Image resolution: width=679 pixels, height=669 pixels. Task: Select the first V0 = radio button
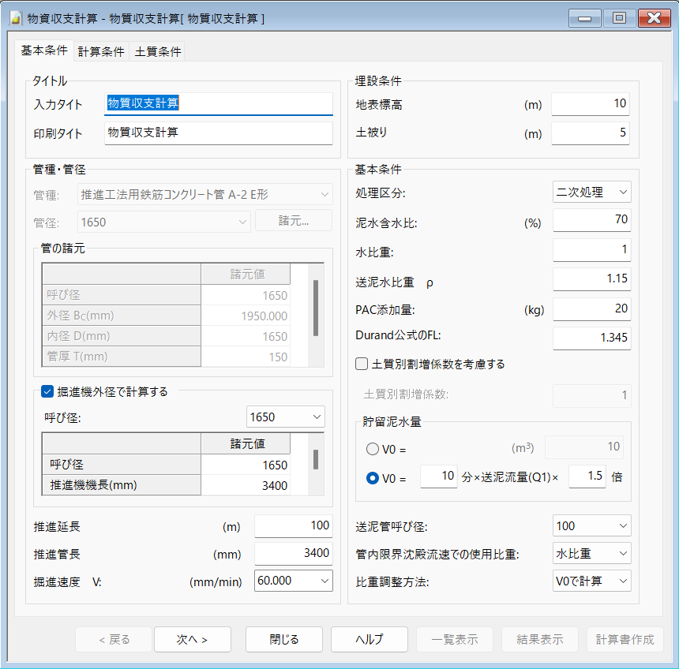(373, 449)
